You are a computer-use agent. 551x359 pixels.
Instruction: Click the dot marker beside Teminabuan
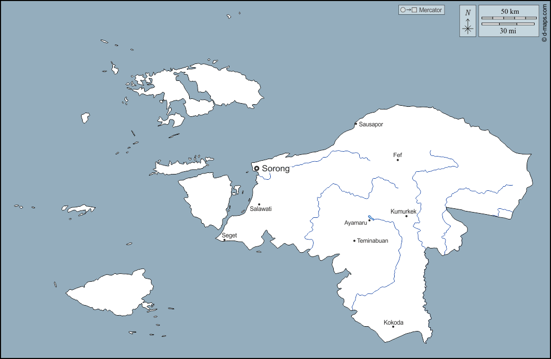[354, 241]
